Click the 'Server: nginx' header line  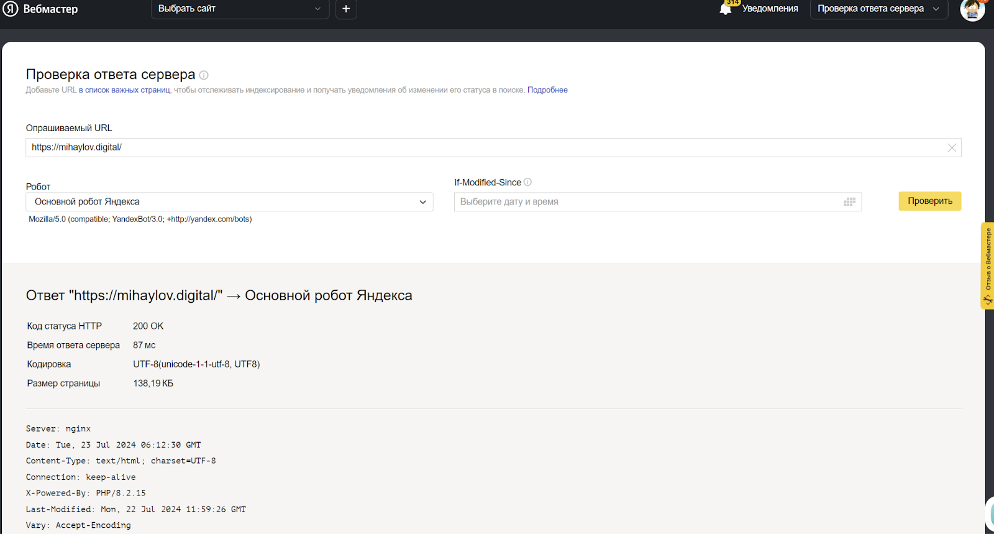[x=58, y=429]
